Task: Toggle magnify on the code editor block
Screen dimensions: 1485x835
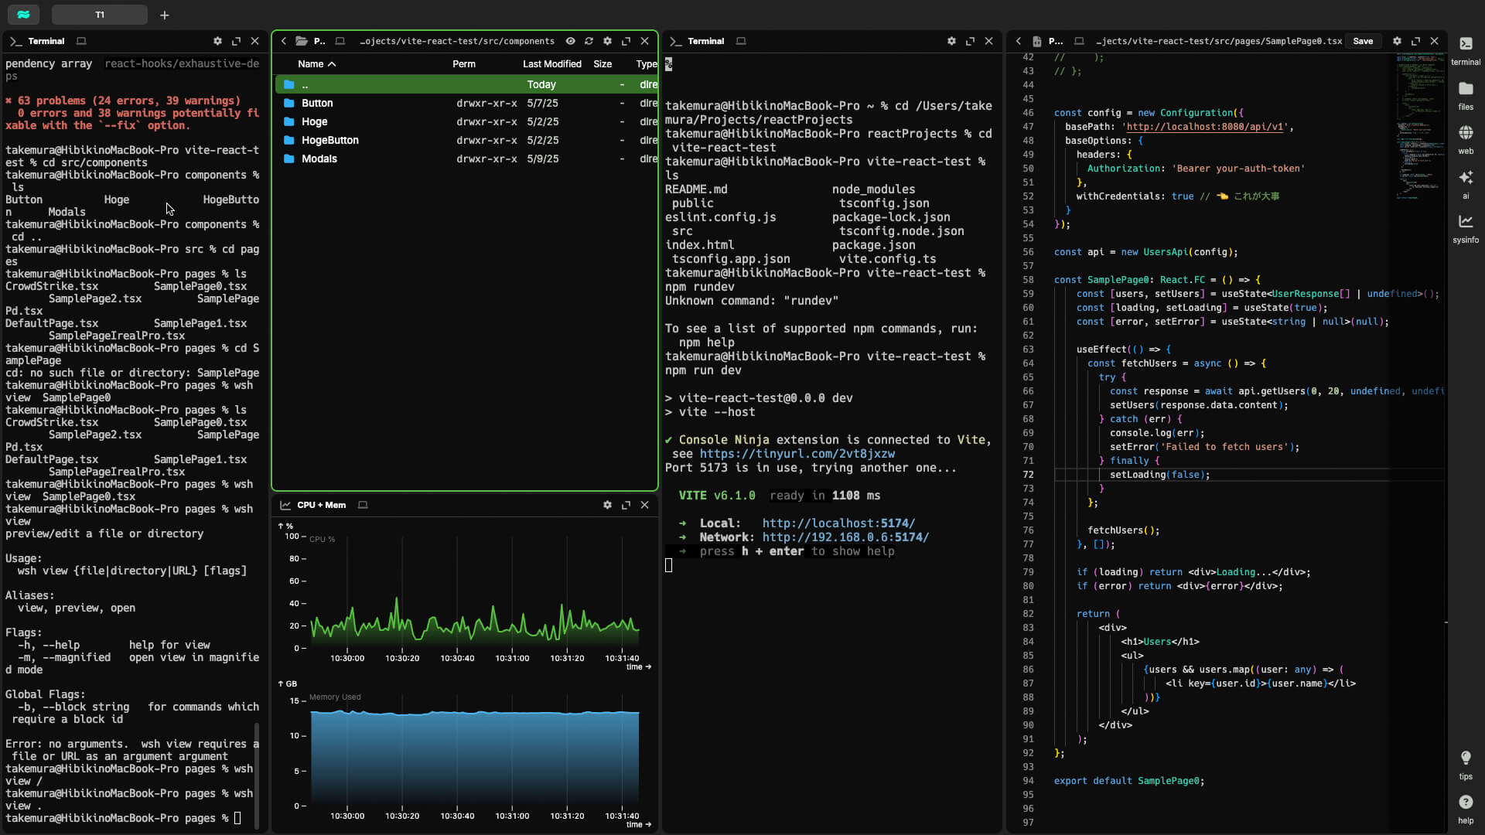Action: [x=1415, y=42]
